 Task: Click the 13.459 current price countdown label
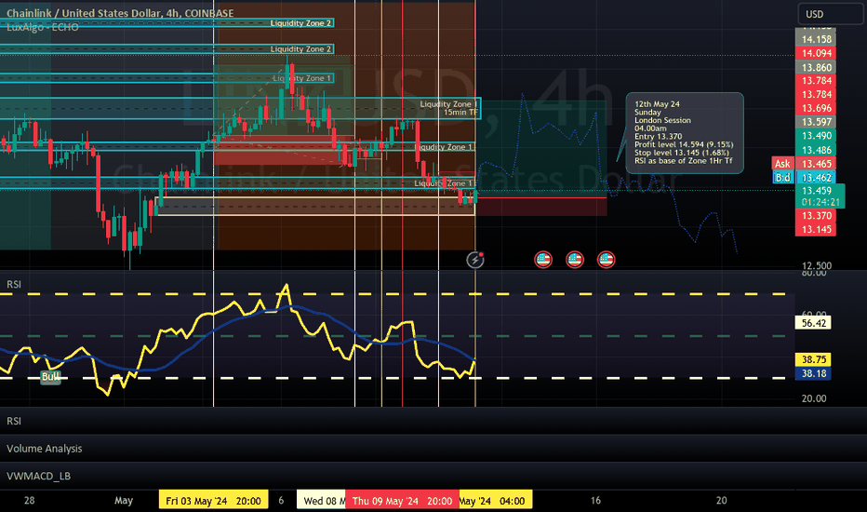pyautogui.click(x=820, y=195)
